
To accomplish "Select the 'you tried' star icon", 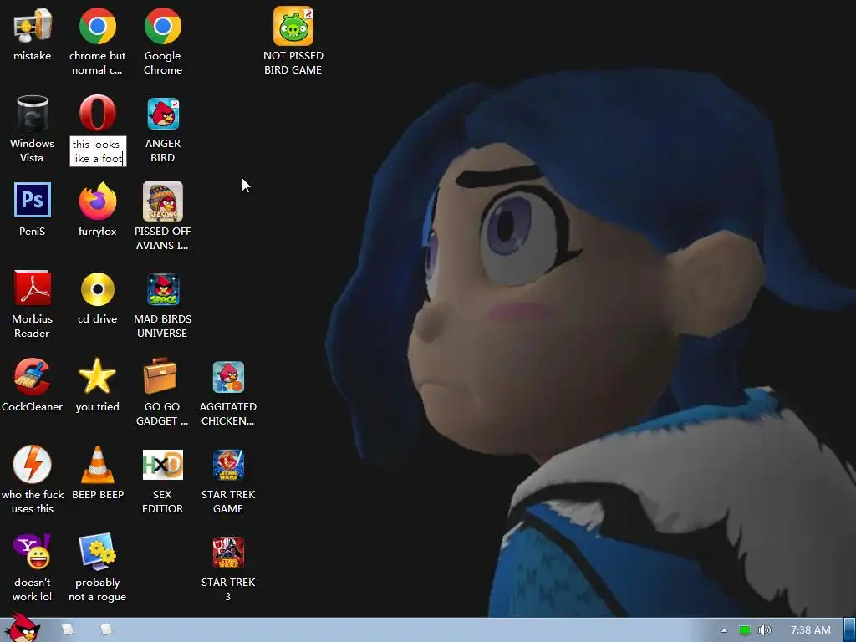I will point(97,376).
